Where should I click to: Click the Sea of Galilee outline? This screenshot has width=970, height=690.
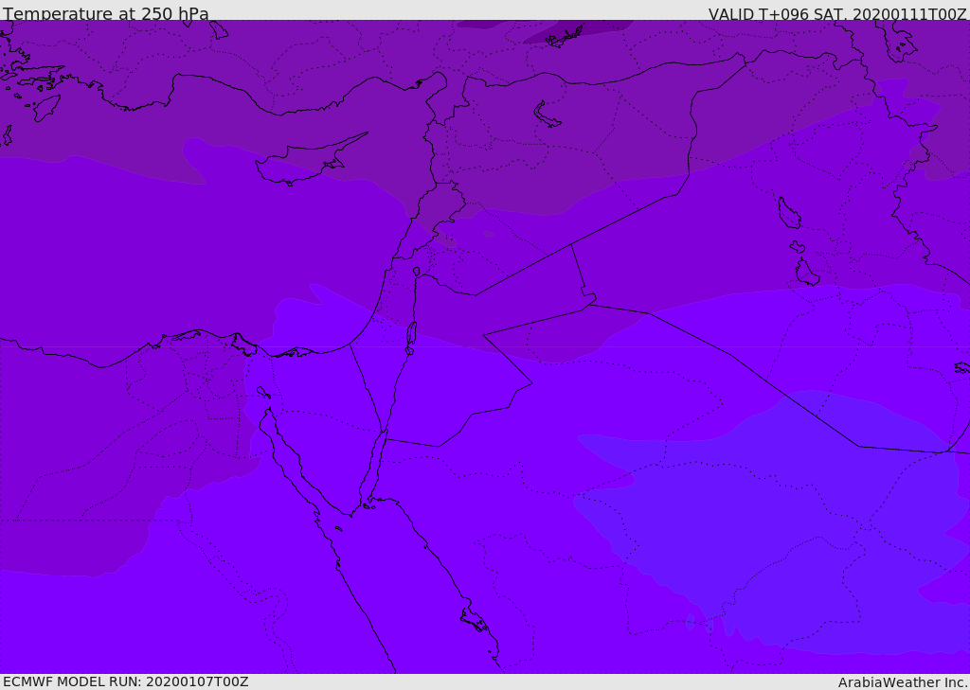tap(416, 272)
